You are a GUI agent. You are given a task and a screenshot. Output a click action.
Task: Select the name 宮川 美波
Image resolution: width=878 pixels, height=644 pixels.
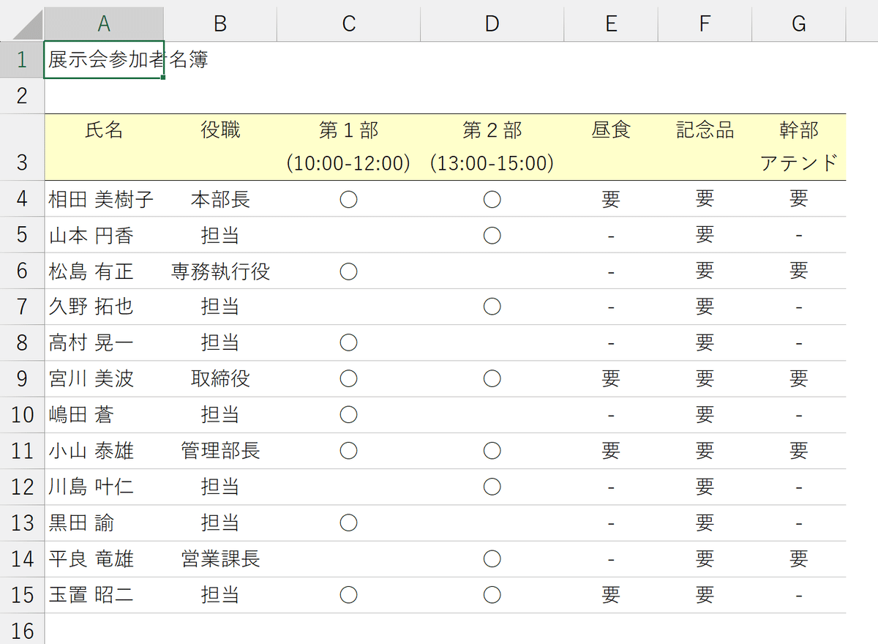pyautogui.click(x=91, y=378)
